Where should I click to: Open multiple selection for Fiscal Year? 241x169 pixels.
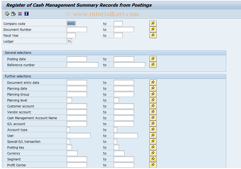point(153,35)
